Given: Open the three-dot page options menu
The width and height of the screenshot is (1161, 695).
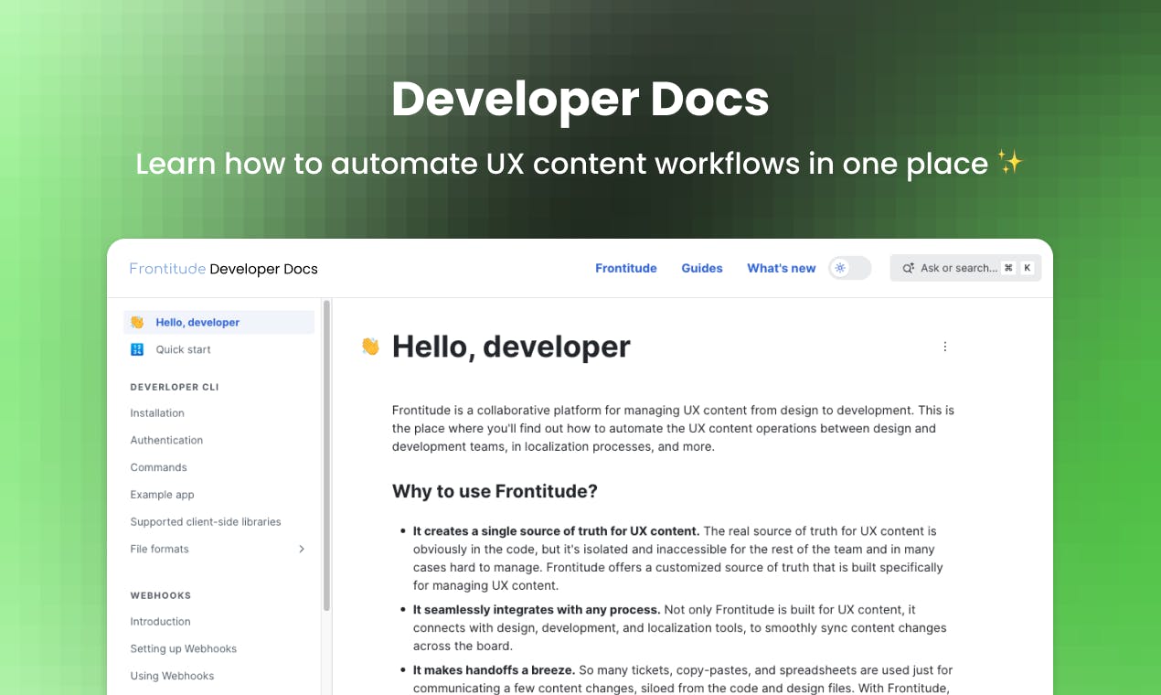Looking at the screenshot, I should point(945,347).
